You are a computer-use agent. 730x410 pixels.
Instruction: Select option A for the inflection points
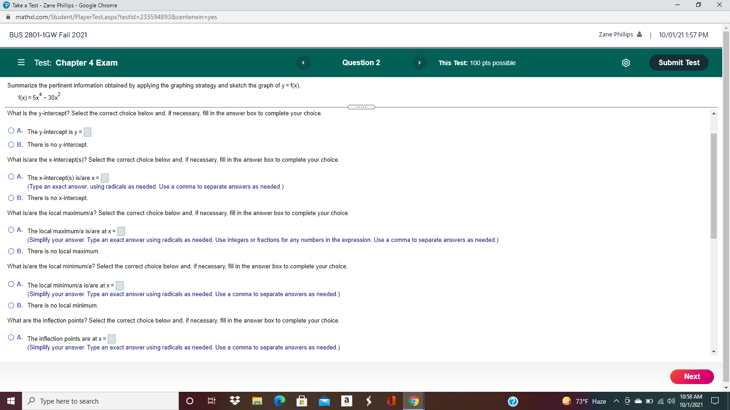[11, 338]
